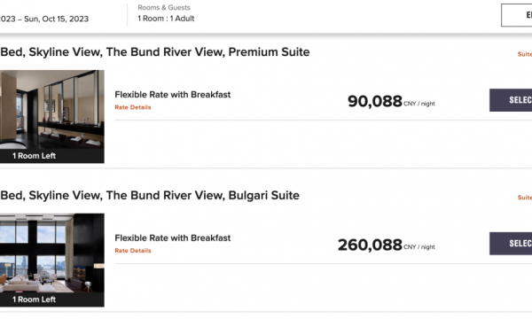The image size is (532, 319).
Task: Click the Suite details link for Bulgari Suite
Action: point(525,198)
